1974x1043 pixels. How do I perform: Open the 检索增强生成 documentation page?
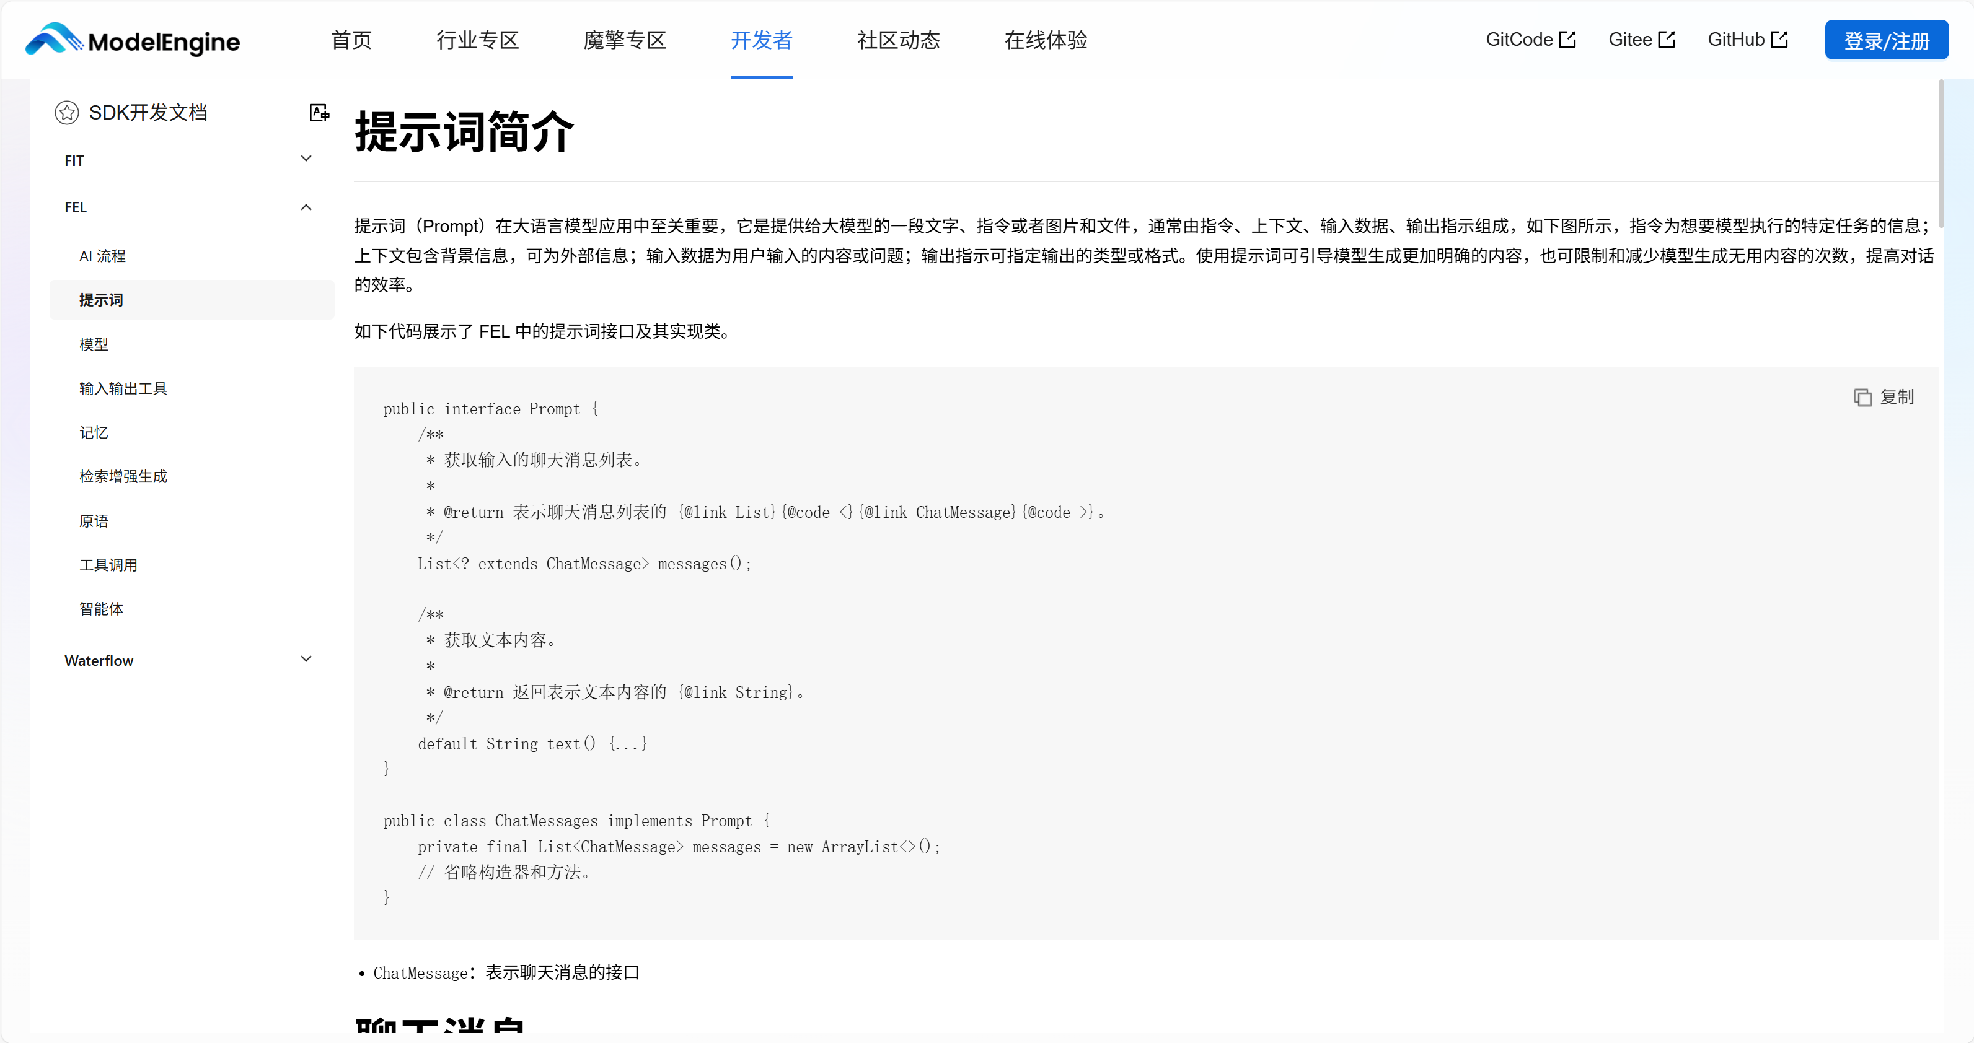pos(123,476)
